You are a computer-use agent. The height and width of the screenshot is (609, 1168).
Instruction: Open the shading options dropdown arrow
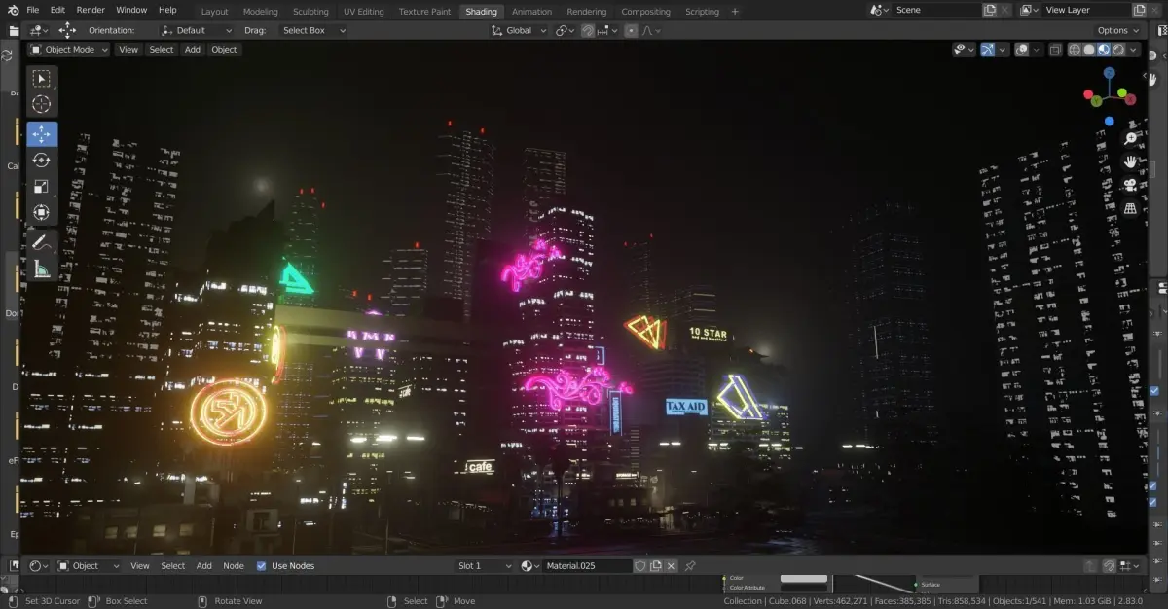pyautogui.click(x=1134, y=49)
